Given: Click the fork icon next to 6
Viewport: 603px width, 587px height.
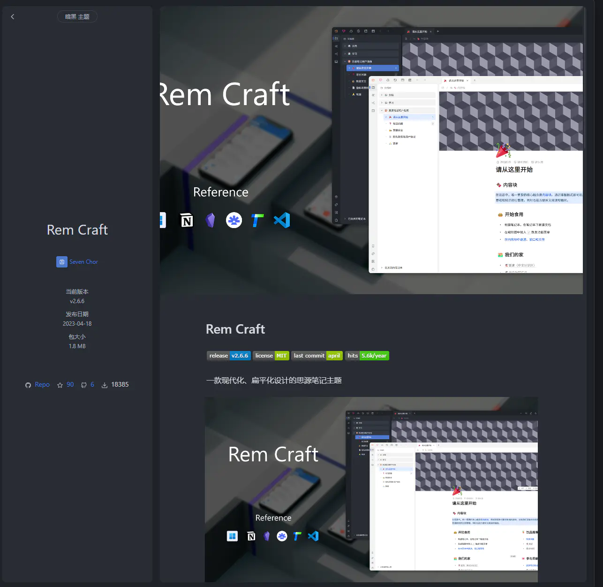Looking at the screenshot, I should pyautogui.click(x=84, y=385).
